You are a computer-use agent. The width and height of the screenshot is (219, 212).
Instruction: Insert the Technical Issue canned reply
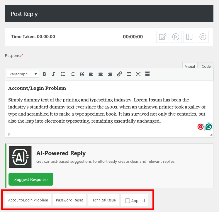click(x=103, y=200)
